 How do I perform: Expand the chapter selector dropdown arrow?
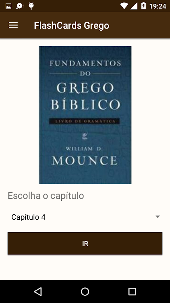tap(158, 217)
